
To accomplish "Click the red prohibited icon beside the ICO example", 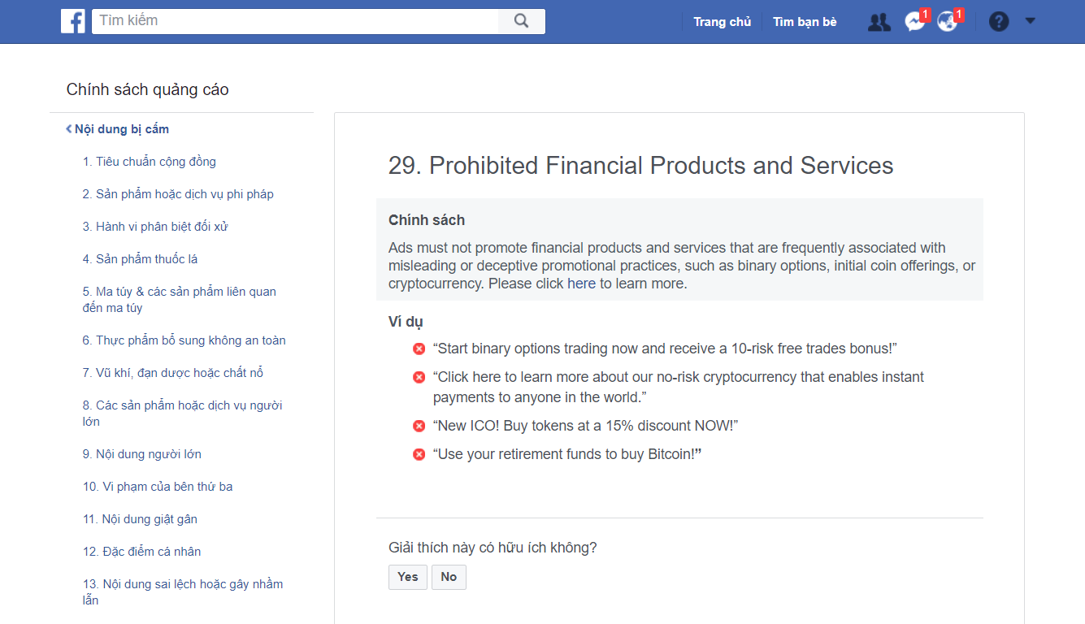I will point(419,425).
